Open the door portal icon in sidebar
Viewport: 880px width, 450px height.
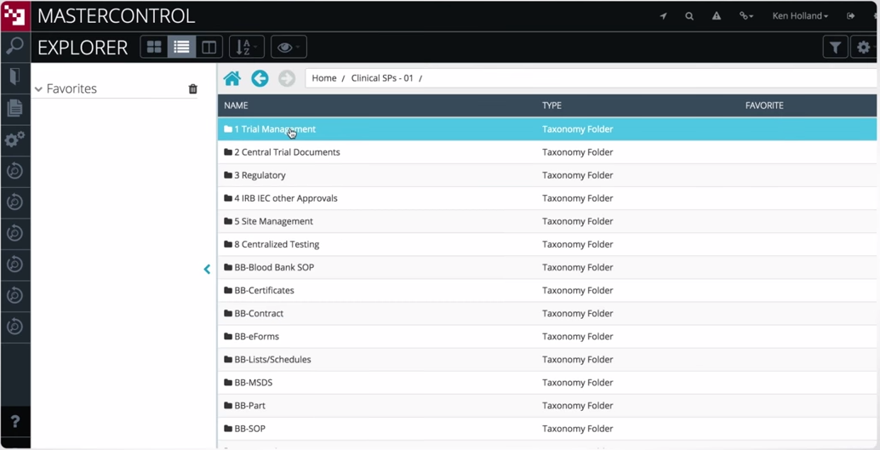click(15, 77)
